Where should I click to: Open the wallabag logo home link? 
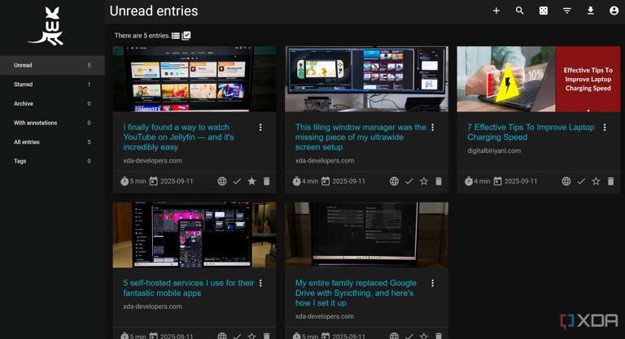coord(46,26)
